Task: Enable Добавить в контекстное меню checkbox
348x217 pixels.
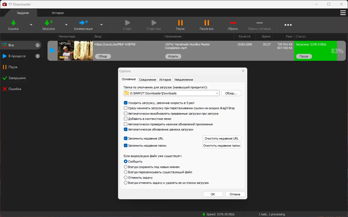Action: click(126, 119)
